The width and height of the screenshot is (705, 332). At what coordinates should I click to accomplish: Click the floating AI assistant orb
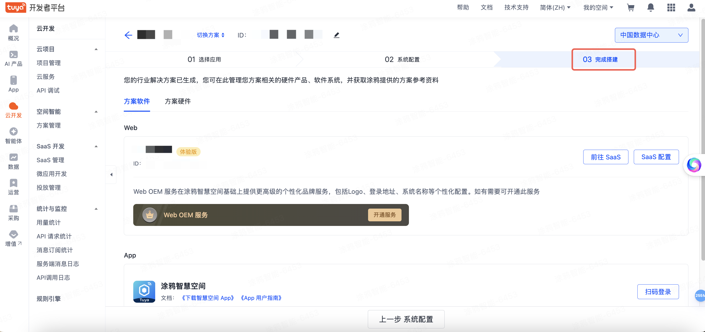pos(694,165)
